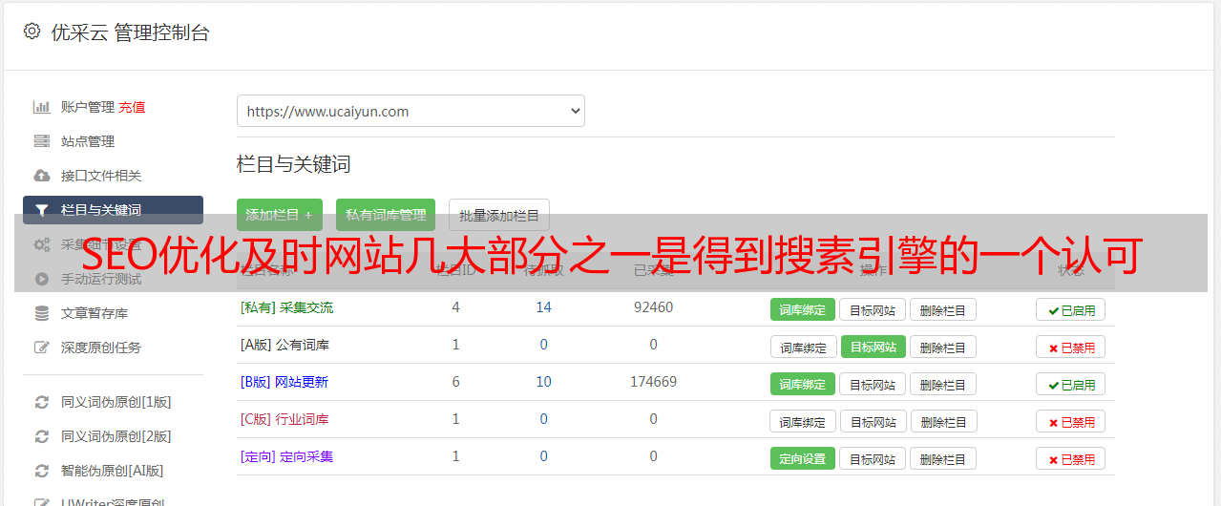This screenshot has height=506, width=1221.
Task: Toggle the 已启用 status of 采集交流
Action: point(1070,309)
